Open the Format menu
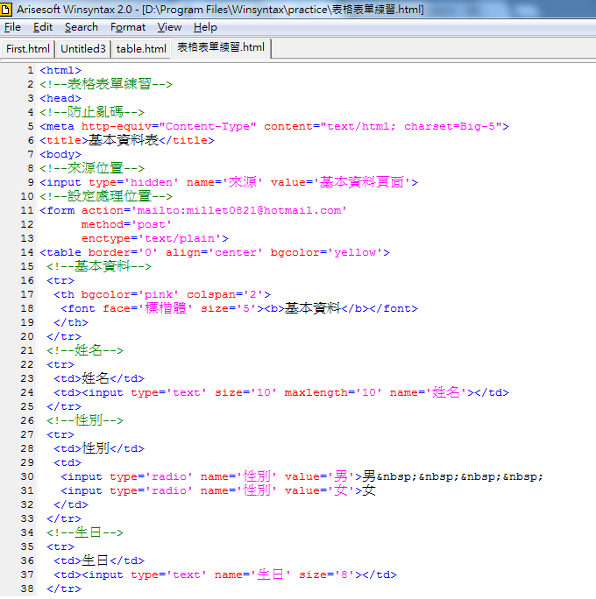 [128, 27]
